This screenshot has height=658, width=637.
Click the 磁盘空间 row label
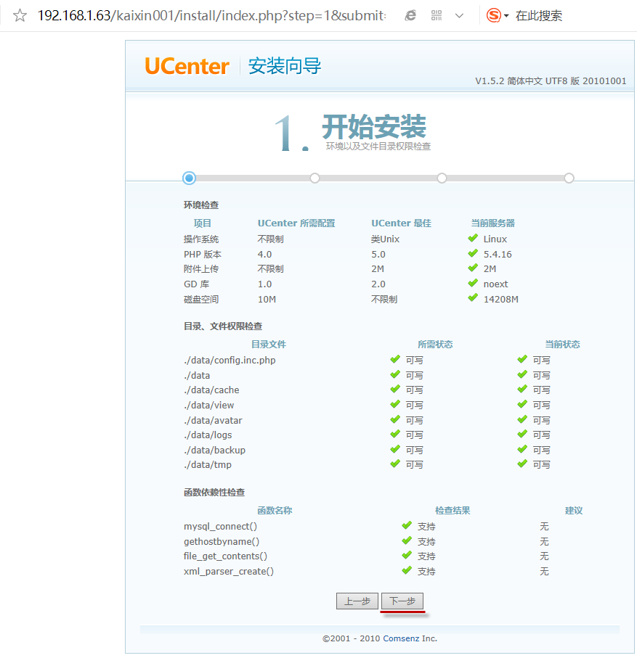(x=201, y=299)
